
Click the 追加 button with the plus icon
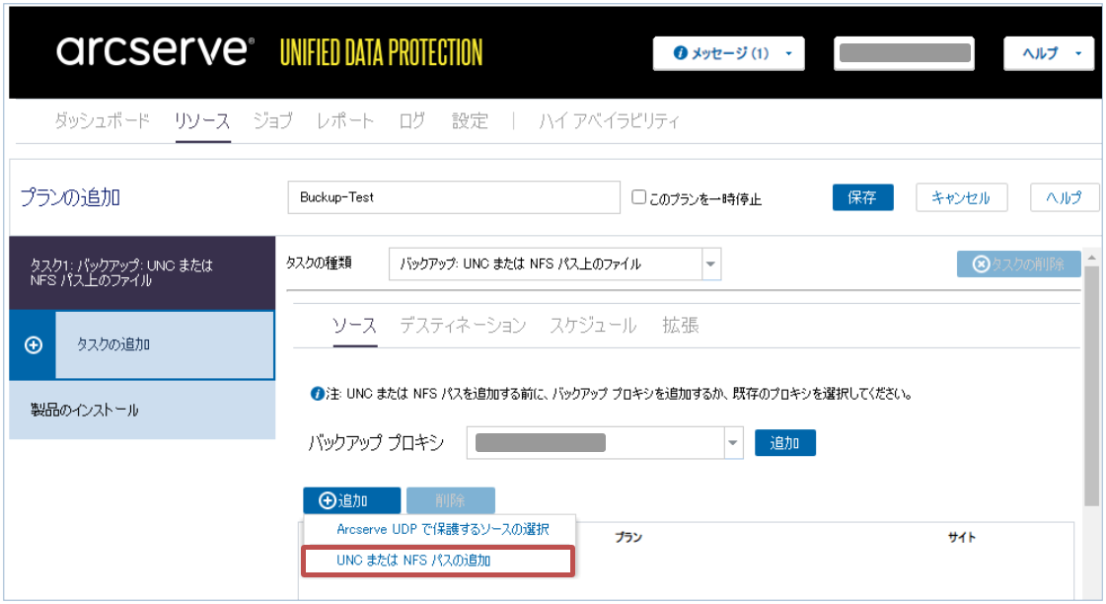[352, 500]
